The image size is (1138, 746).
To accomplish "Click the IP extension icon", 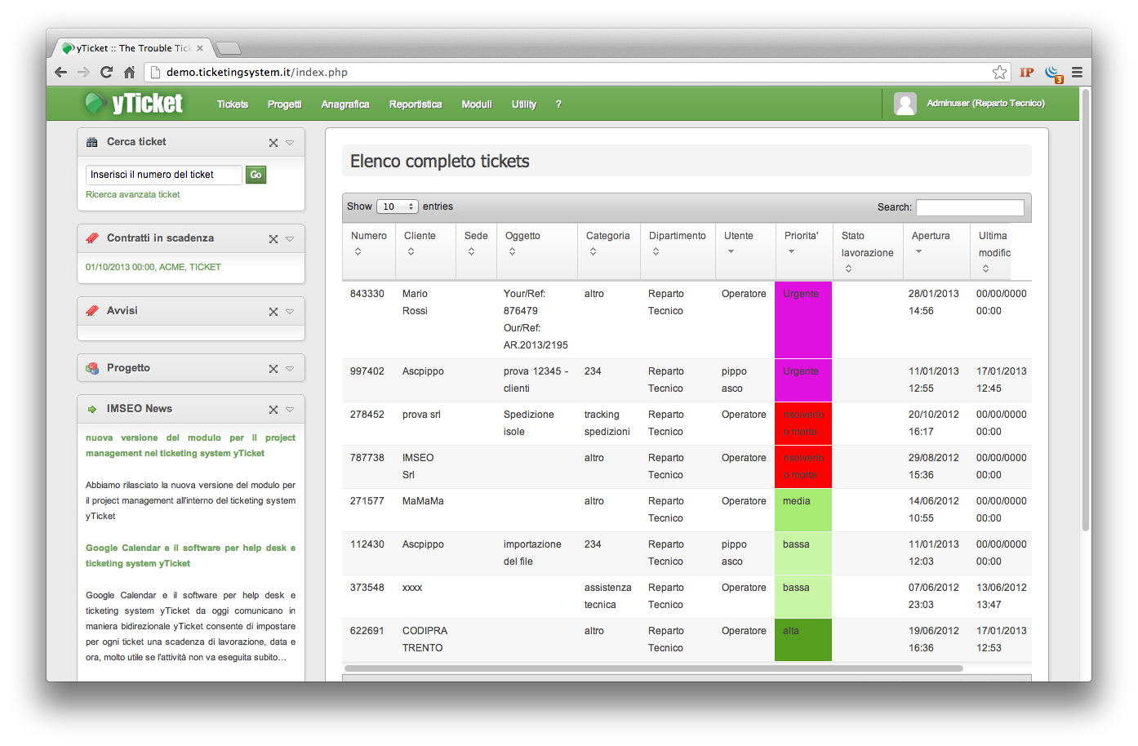I will pyautogui.click(x=1026, y=73).
